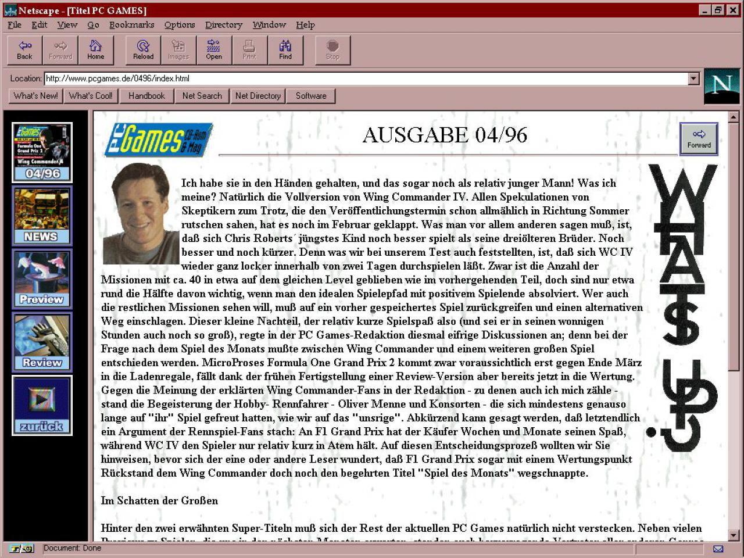Open the Review sidebar section
744x558 pixels.
click(x=42, y=342)
